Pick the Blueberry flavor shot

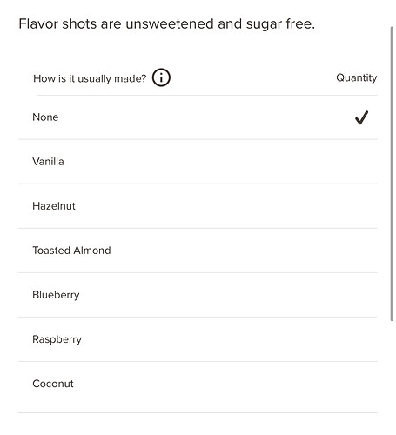pyautogui.click(x=198, y=295)
